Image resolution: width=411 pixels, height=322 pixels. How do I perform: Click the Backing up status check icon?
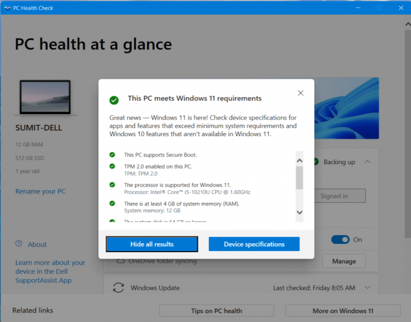[316, 161]
